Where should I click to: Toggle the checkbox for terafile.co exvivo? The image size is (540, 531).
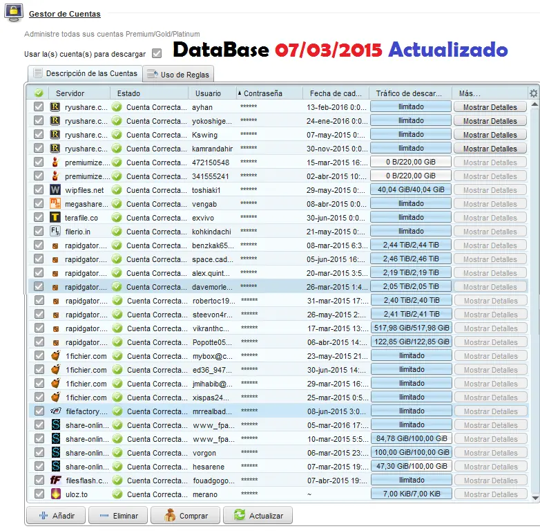(39, 217)
